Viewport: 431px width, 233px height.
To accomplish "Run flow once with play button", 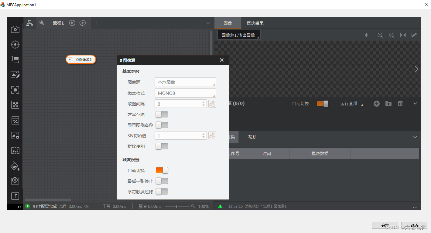I will (x=72, y=23).
